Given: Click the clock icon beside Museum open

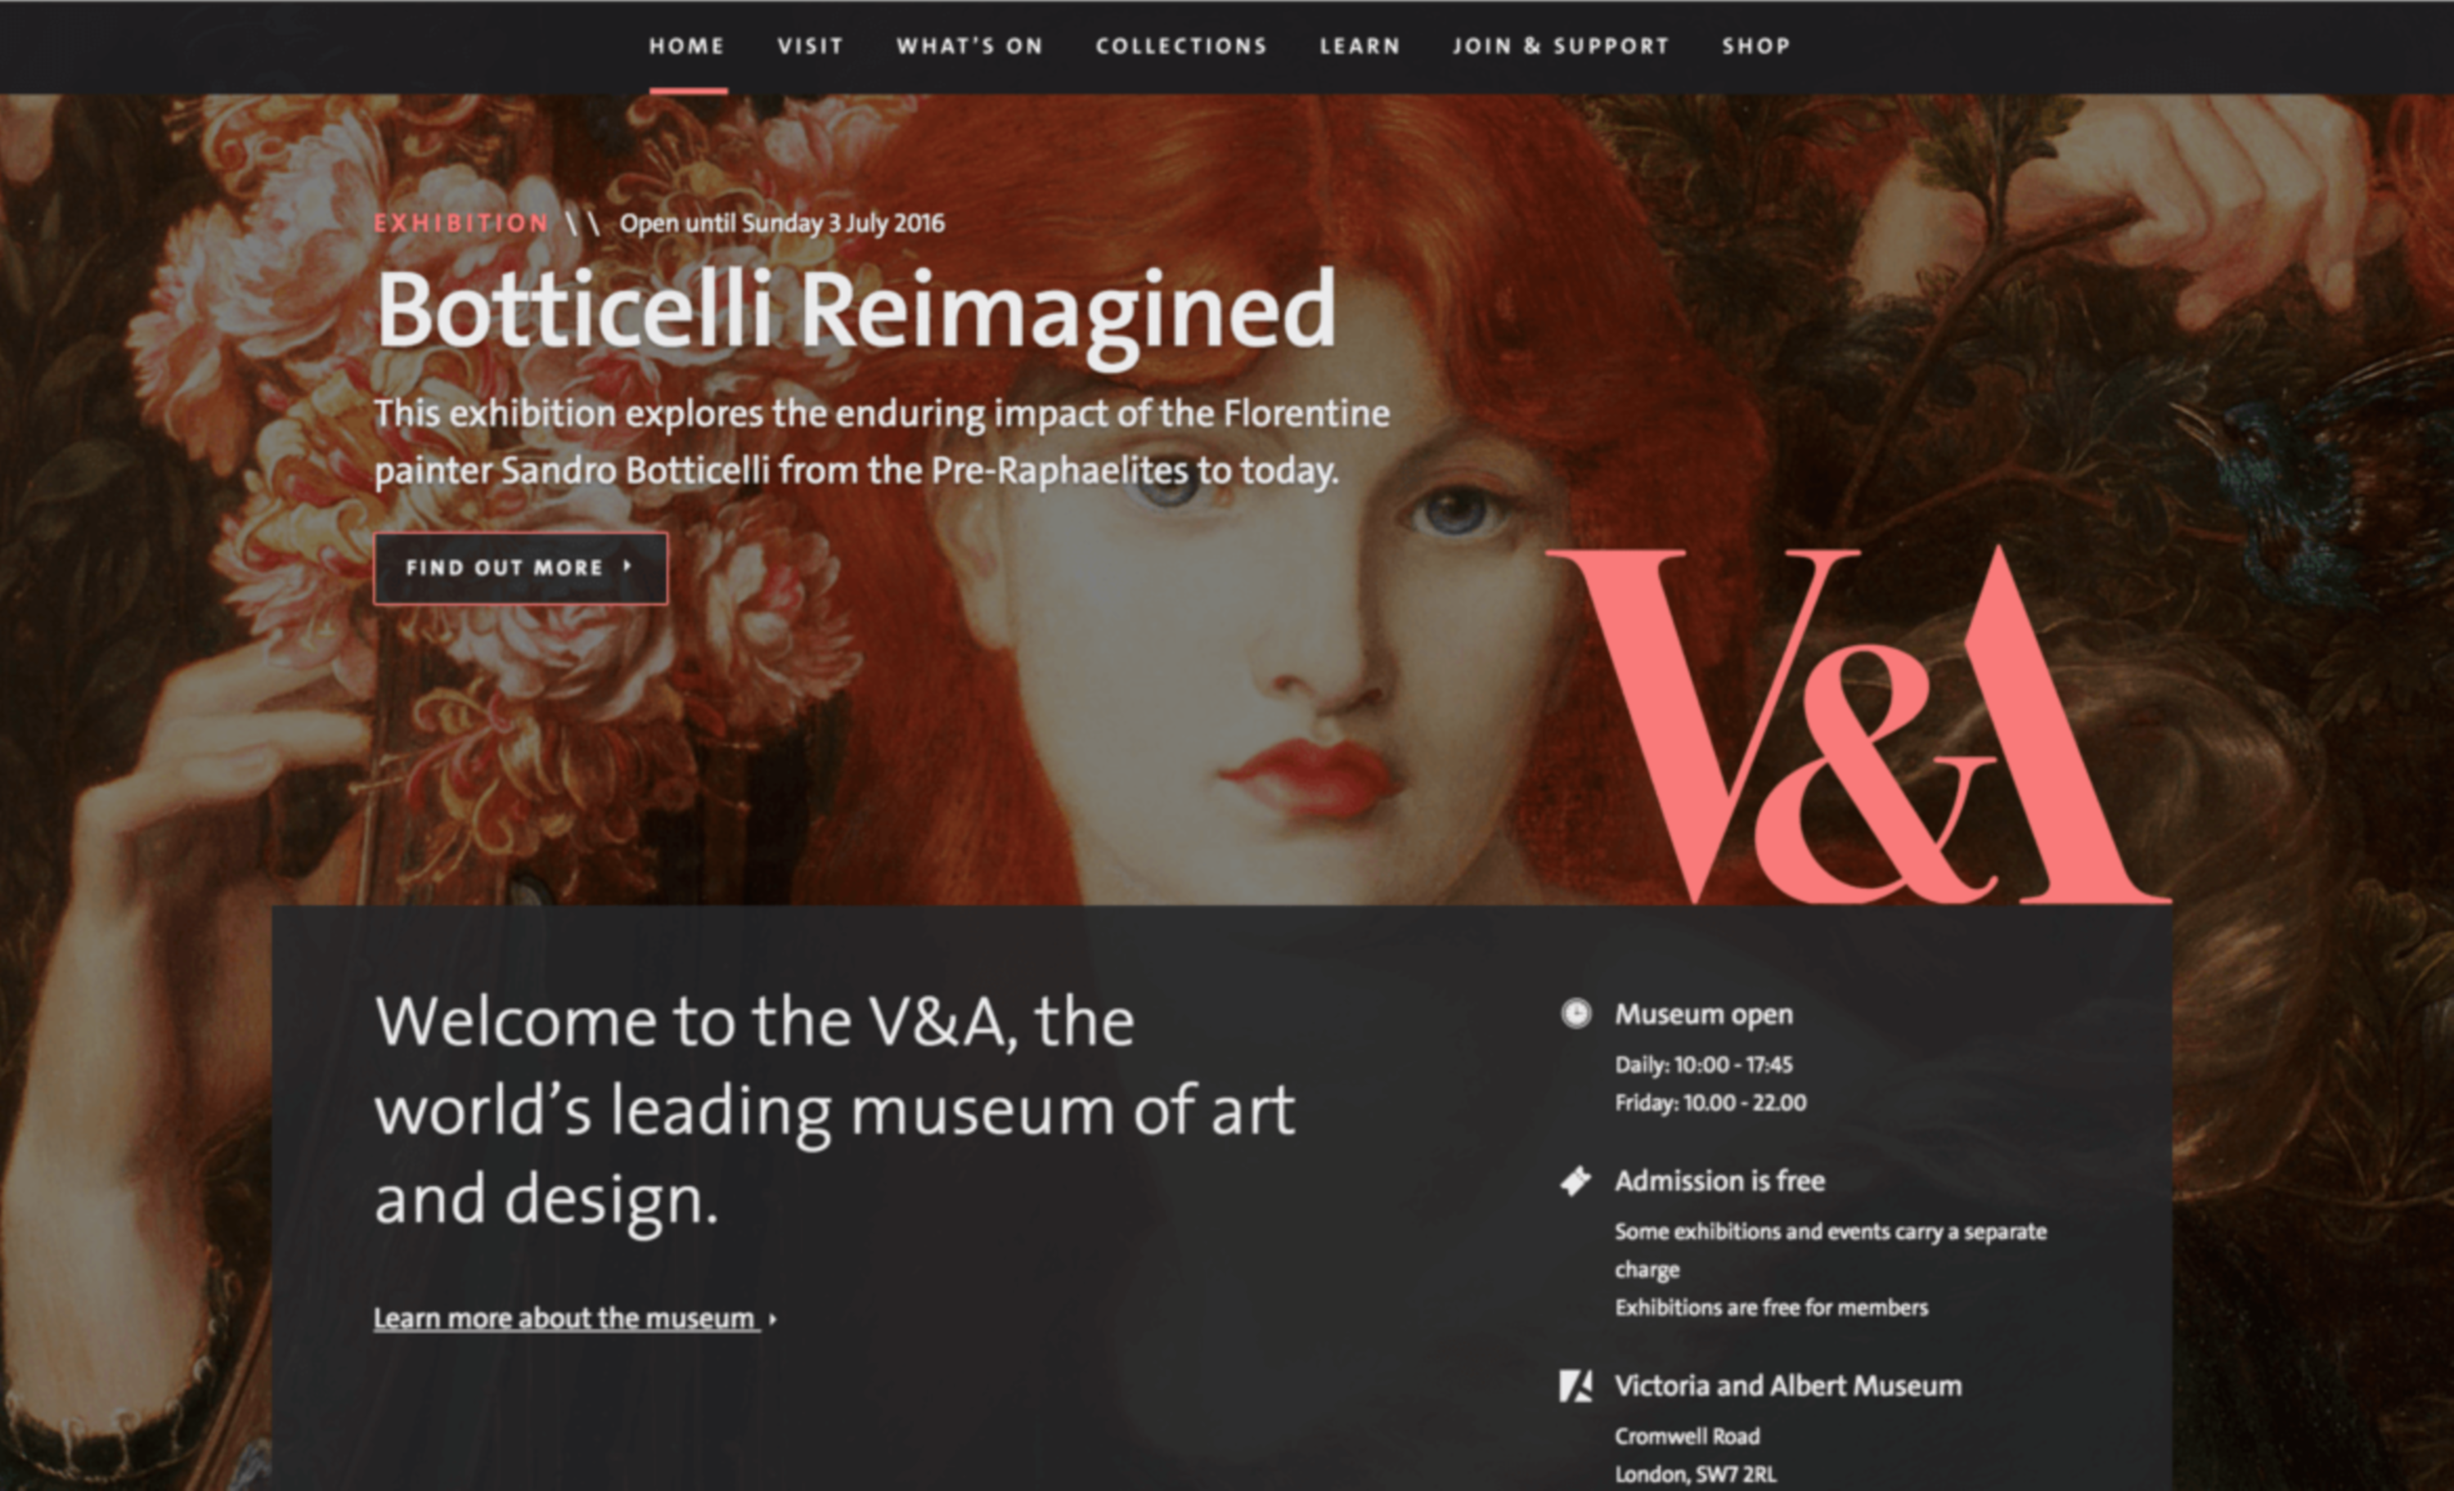Looking at the screenshot, I should 1575,1014.
